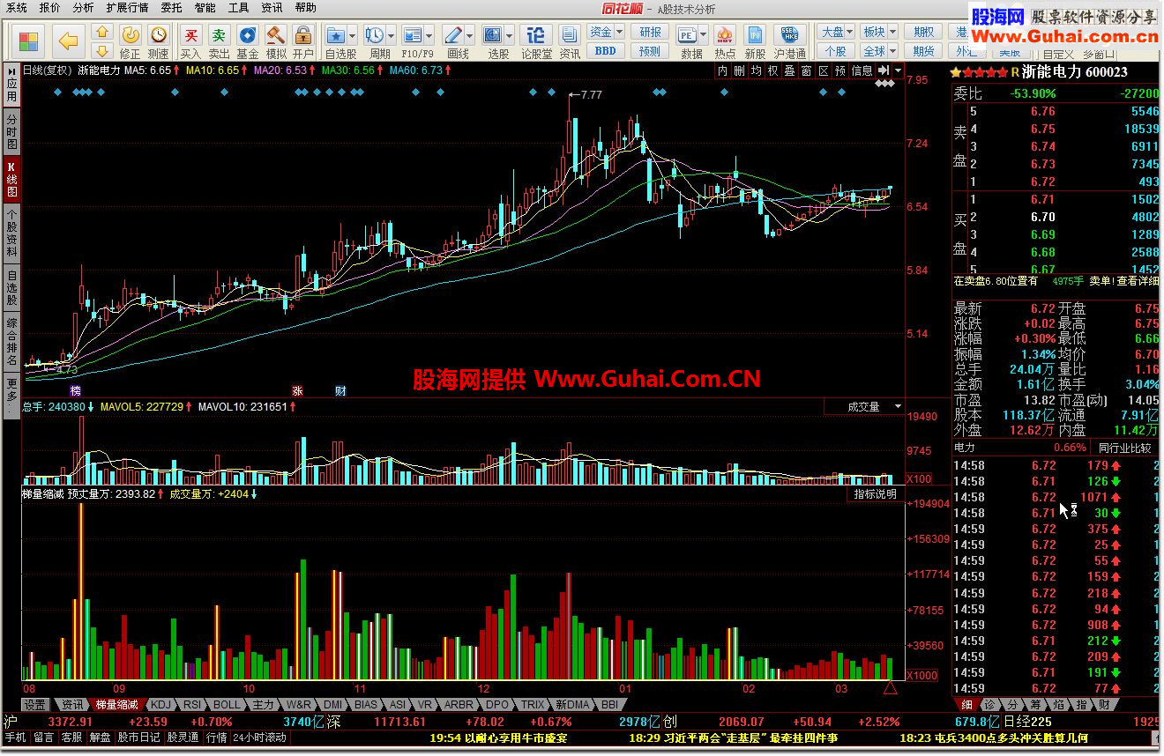Open the 测速 speed test tool
This screenshot has width=1164, height=756.
tap(158, 41)
